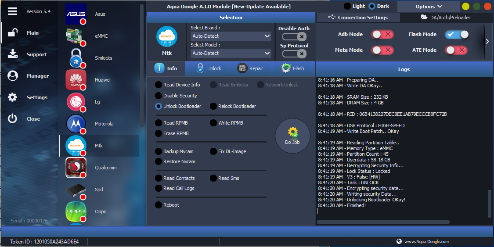This screenshot has height=247, width=494.
Task: Open the hamburger menu icon
Action: tap(12, 11)
